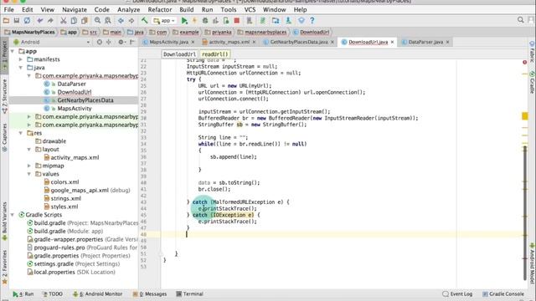Image resolution: width=536 pixels, height=301 pixels.
Task: Collapse the Gradle Scripts node arrow
Action: click(13, 215)
